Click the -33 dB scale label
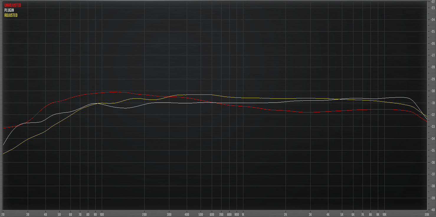436x217 pixels. pyautogui.click(x=433, y=127)
